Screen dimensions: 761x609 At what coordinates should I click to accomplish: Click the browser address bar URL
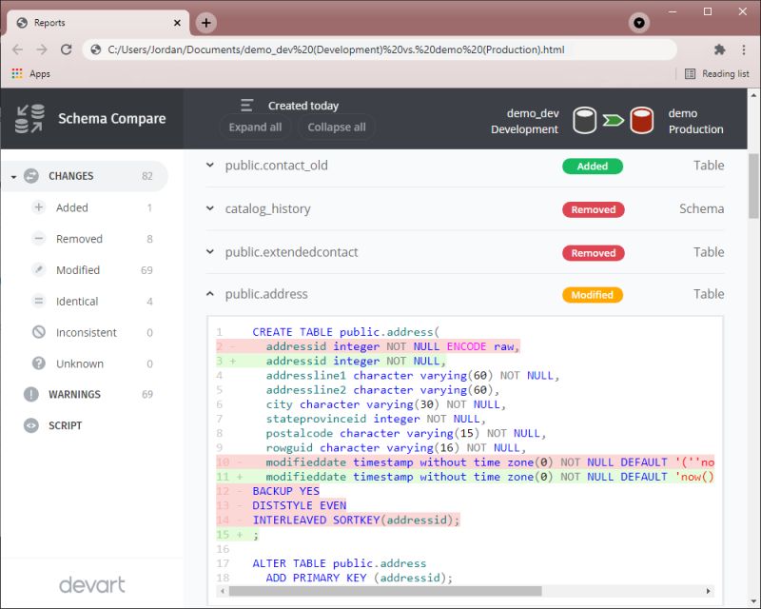click(336, 49)
